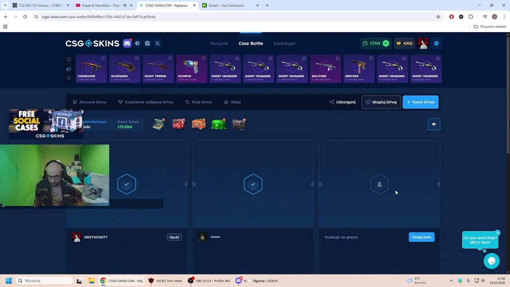This screenshot has width=510, height=287.
Task: Open a new browser tab
Action: 267,6
